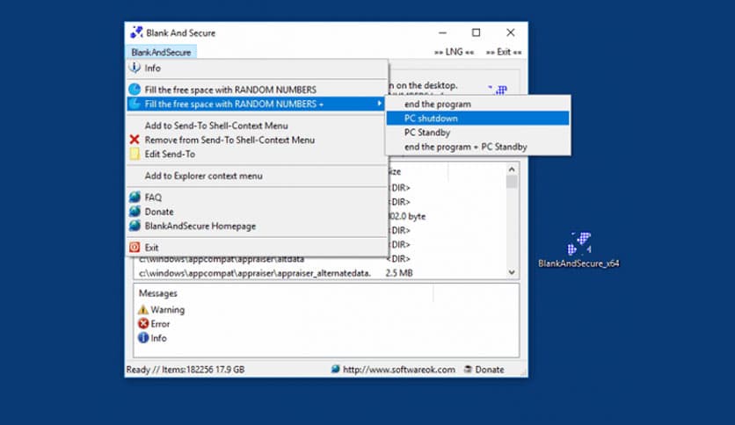Viewport: 735px width, 425px height.
Task: Select PC Standby option
Action: click(477, 133)
